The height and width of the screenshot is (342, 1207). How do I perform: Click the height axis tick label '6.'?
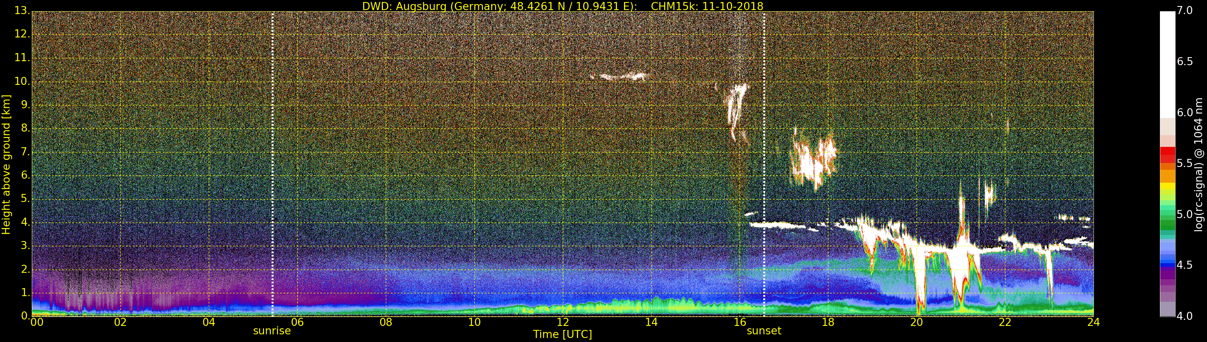pos(25,175)
